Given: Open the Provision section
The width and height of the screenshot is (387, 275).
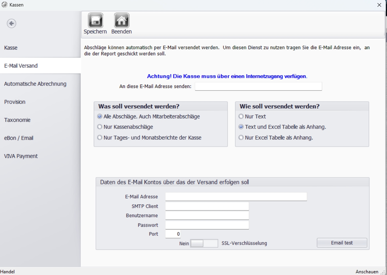Looking at the screenshot, I should 15,102.
